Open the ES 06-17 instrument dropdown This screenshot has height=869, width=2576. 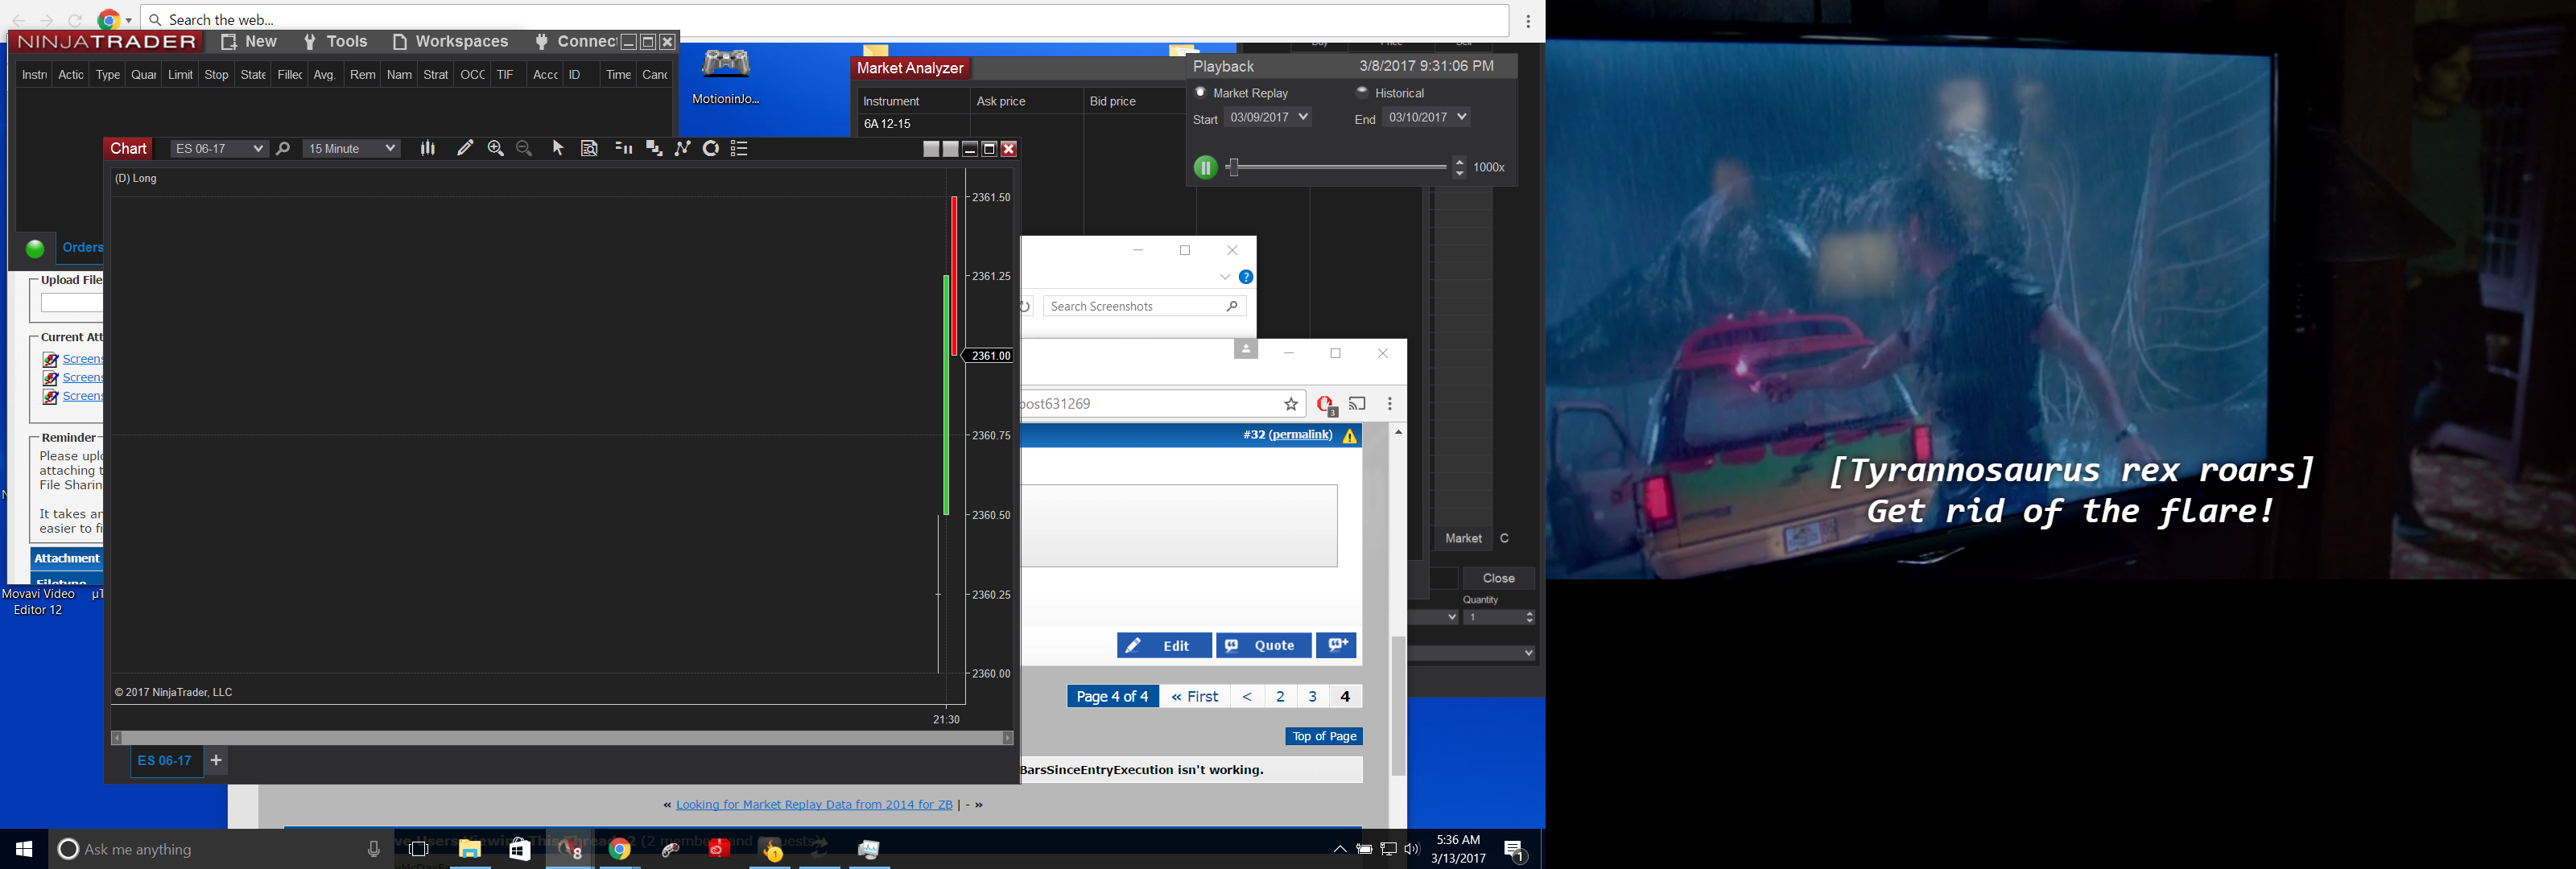[218, 149]
